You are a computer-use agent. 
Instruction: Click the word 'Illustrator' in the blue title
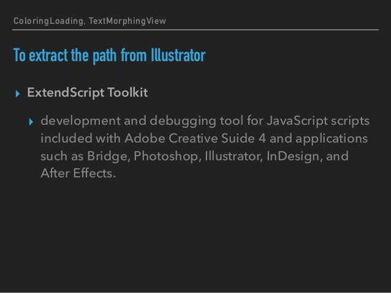(178, 55)
